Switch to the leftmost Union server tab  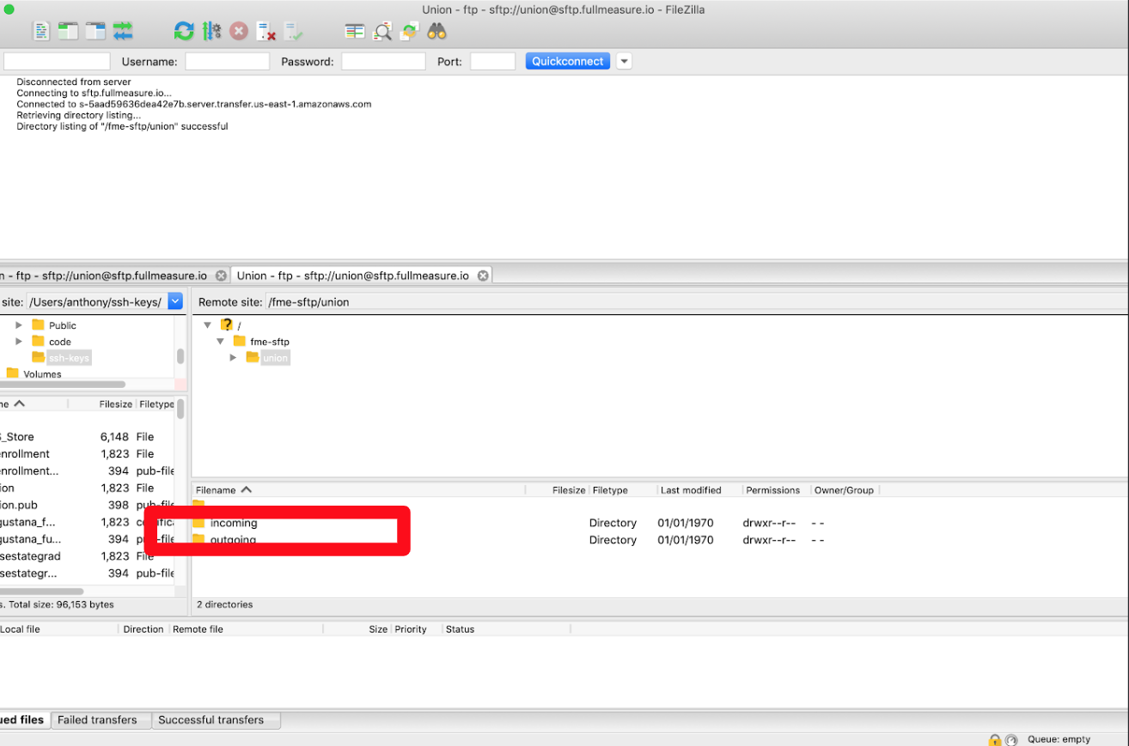(103, 275)
